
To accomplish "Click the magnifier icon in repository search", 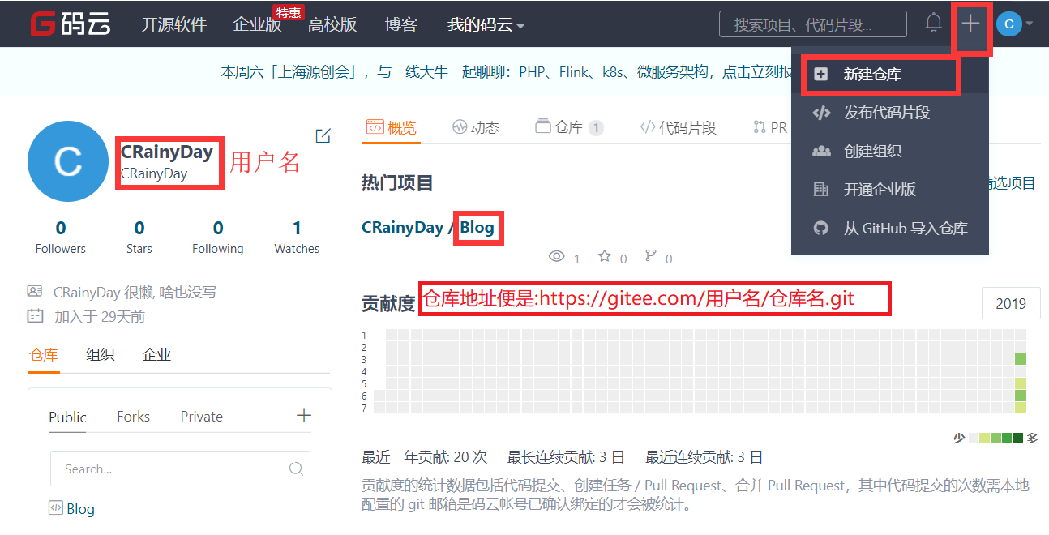I will tap(296, 469).
